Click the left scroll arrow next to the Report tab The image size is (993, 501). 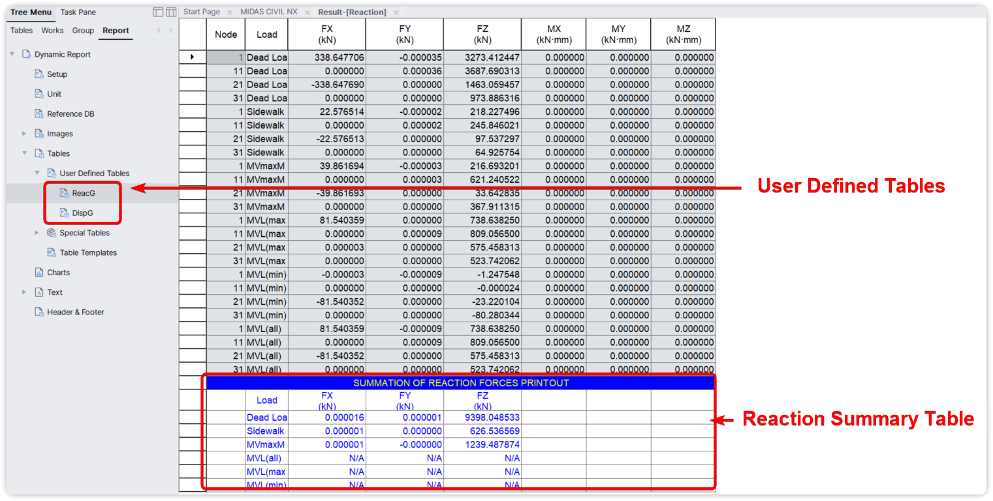click(158, 31)
